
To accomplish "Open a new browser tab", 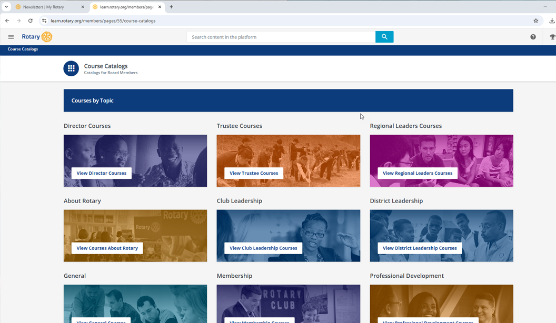I will (x=171, y=7).
